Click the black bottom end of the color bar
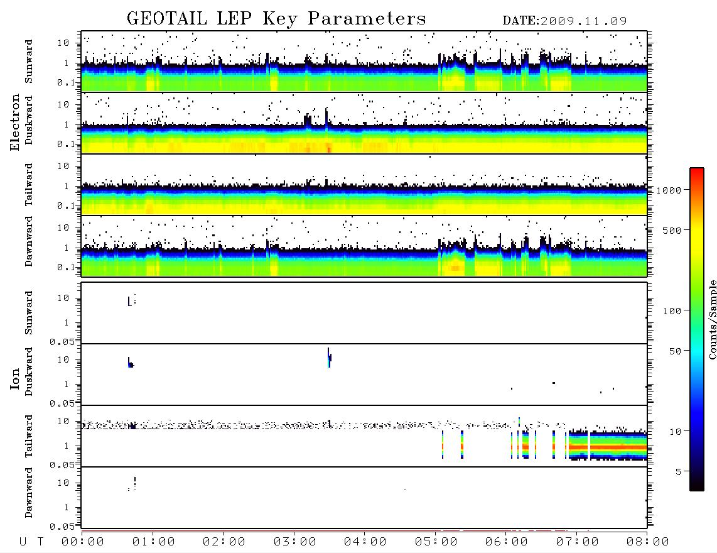 [x=696, y=485]
